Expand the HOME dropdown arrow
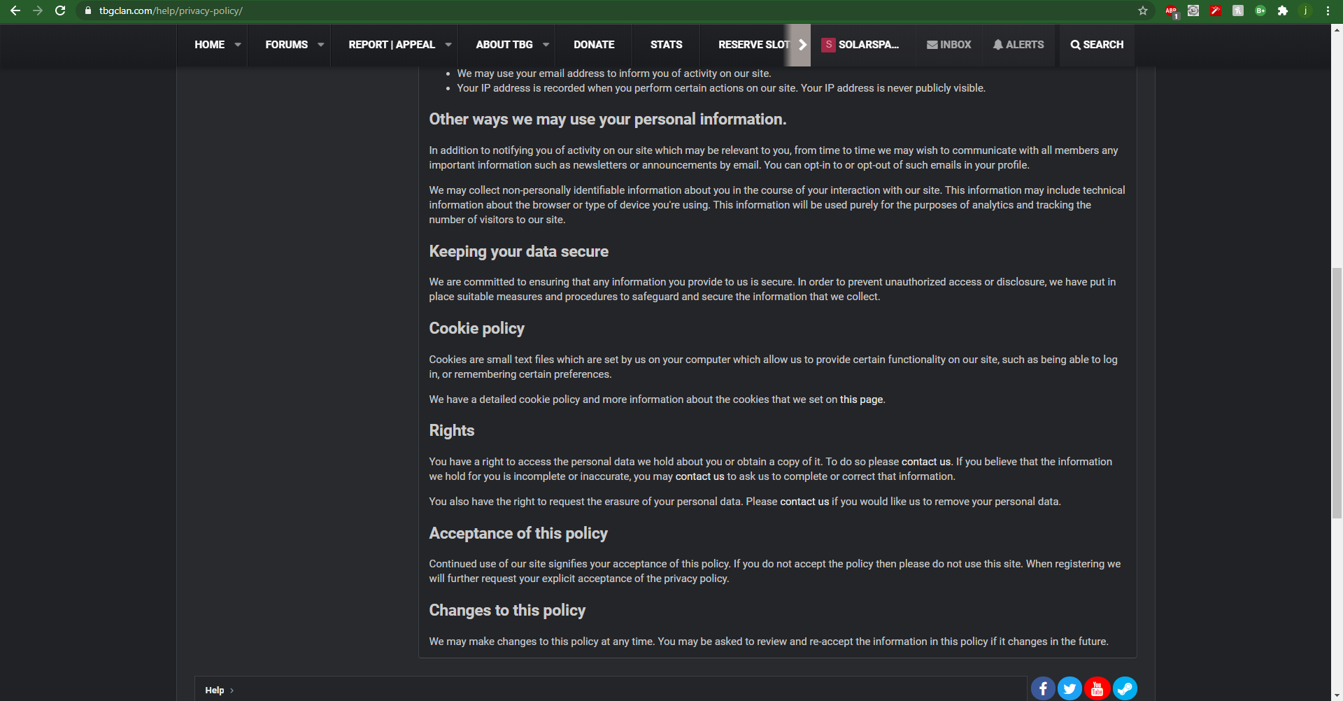 238,45
